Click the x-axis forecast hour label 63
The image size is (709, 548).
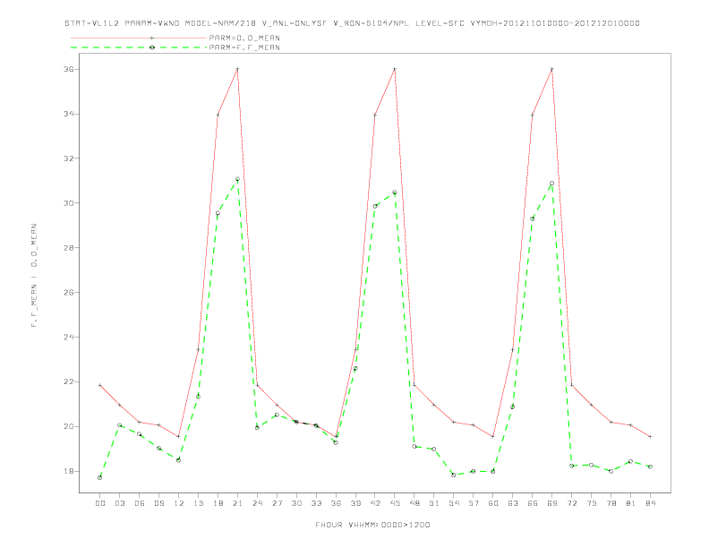point(513,503)
